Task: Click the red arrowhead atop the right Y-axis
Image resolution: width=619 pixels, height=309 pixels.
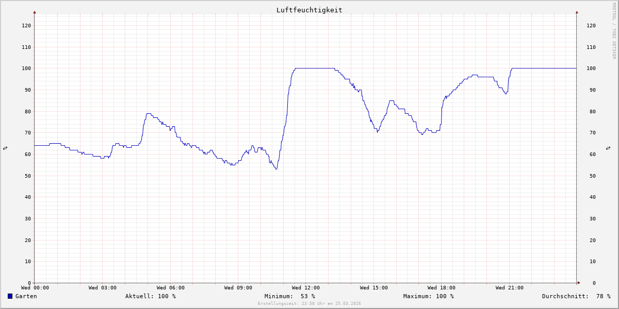Action: pyautogui.click(x=577, y=12)
